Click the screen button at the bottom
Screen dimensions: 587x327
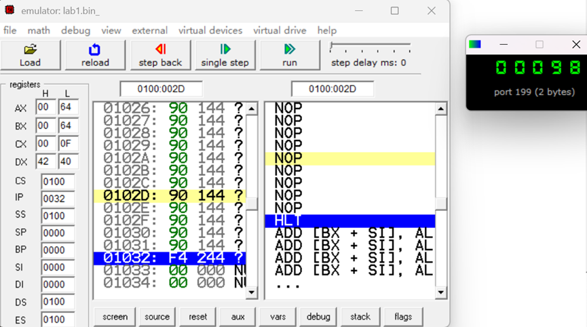115,317
